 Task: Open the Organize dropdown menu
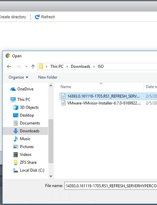18,77
